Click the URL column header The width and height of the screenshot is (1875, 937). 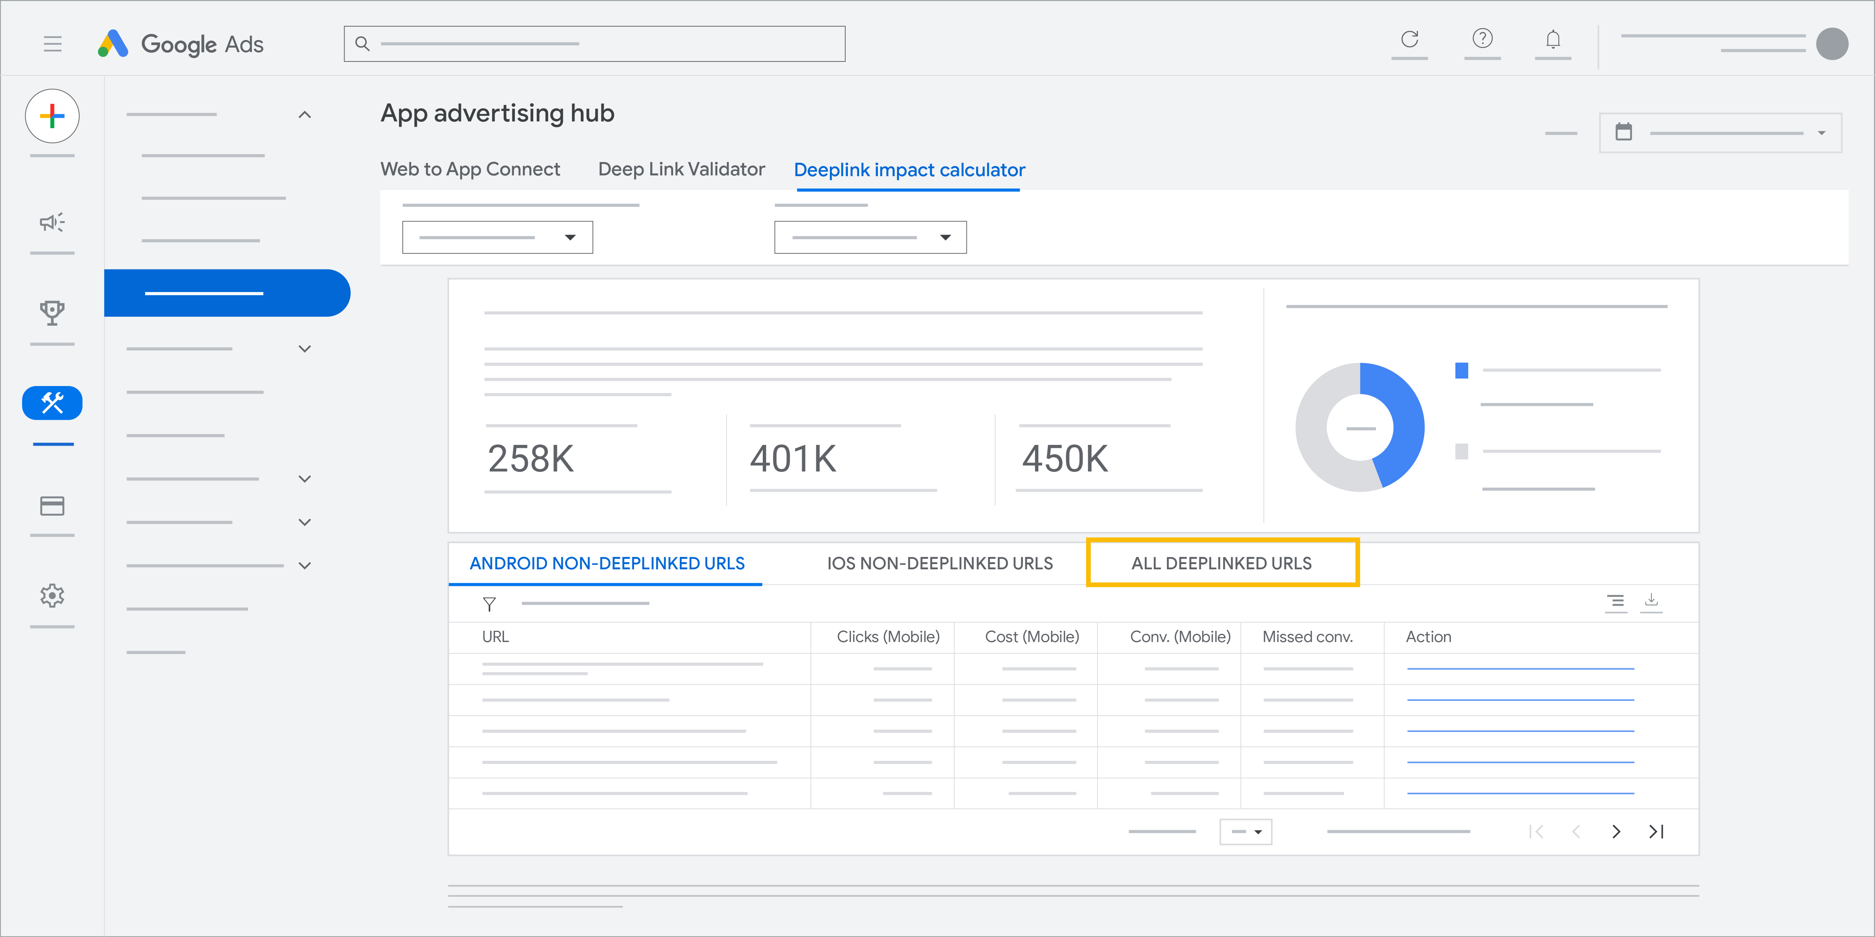coord(496,636)
